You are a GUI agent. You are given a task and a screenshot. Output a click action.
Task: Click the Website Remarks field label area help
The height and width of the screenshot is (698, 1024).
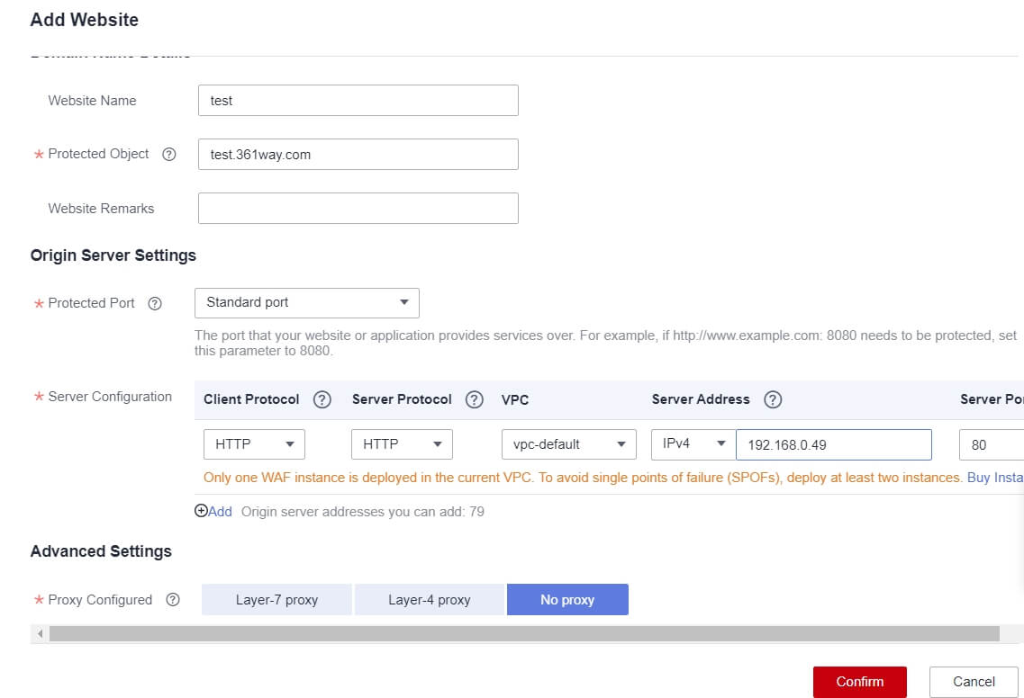click(101, 208)
